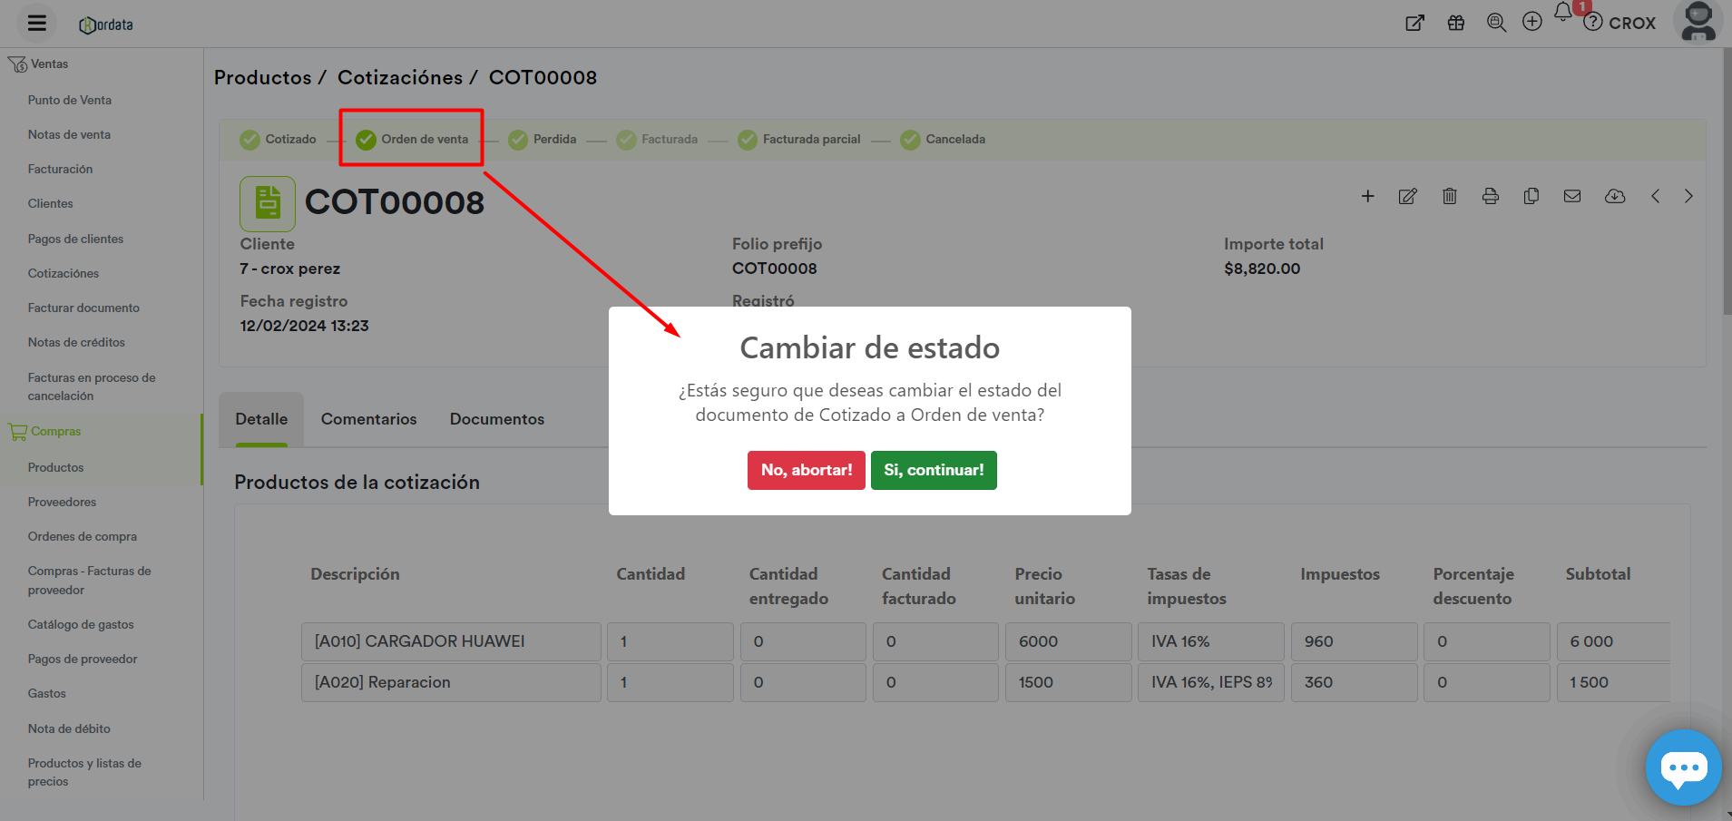Go to next record with right chevron
The width and height of the screenshot is (1732, 821).
(1688, 196)
